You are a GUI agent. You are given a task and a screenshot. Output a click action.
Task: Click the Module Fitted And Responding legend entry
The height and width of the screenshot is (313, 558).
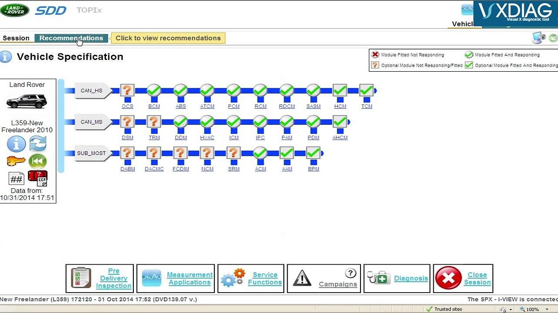click(502, 55)
